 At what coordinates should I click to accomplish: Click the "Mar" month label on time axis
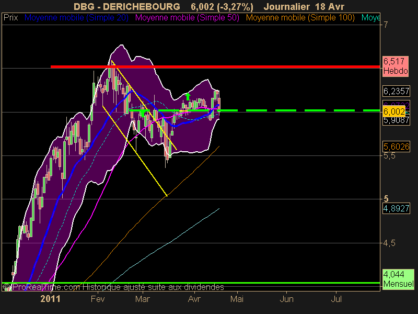click(x=143, y=299)
